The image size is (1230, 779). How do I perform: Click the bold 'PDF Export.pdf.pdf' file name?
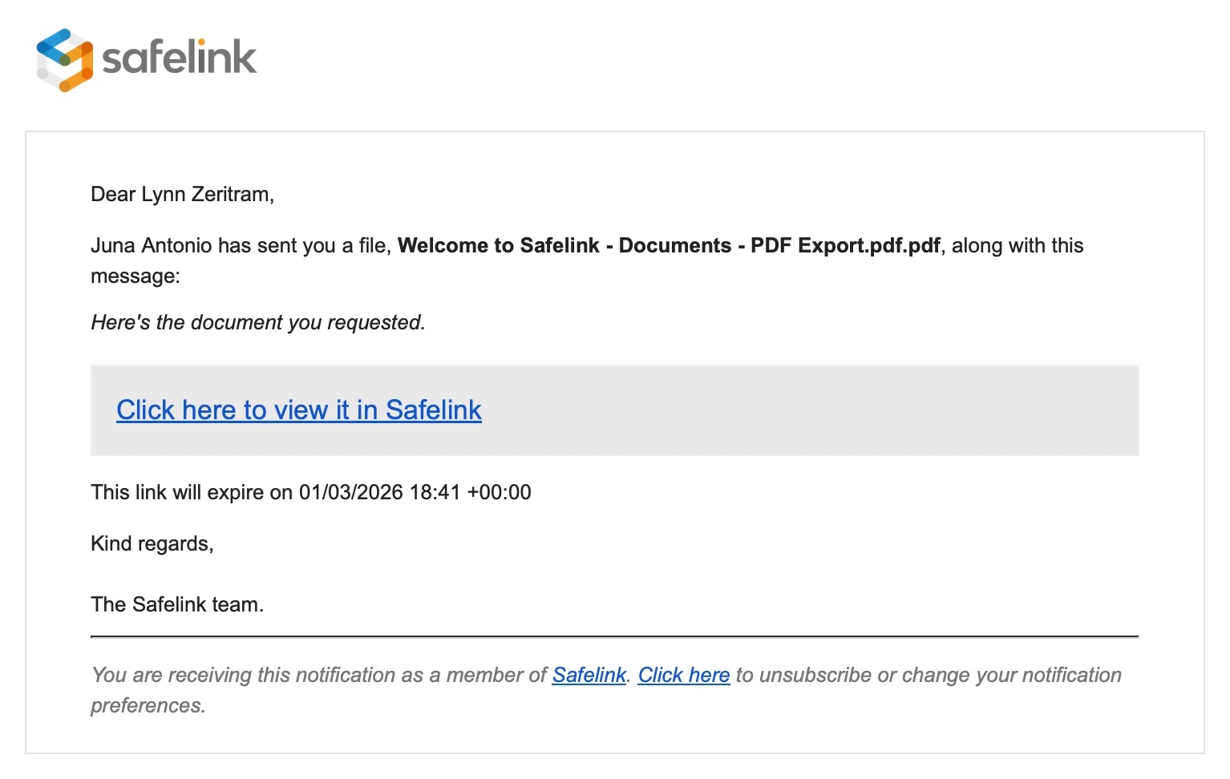(845, 246)
